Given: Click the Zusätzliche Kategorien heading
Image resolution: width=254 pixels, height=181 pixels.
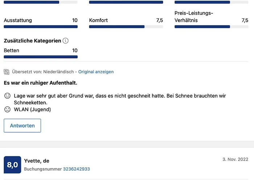Looking at the screenshot, I should point(32,41).
